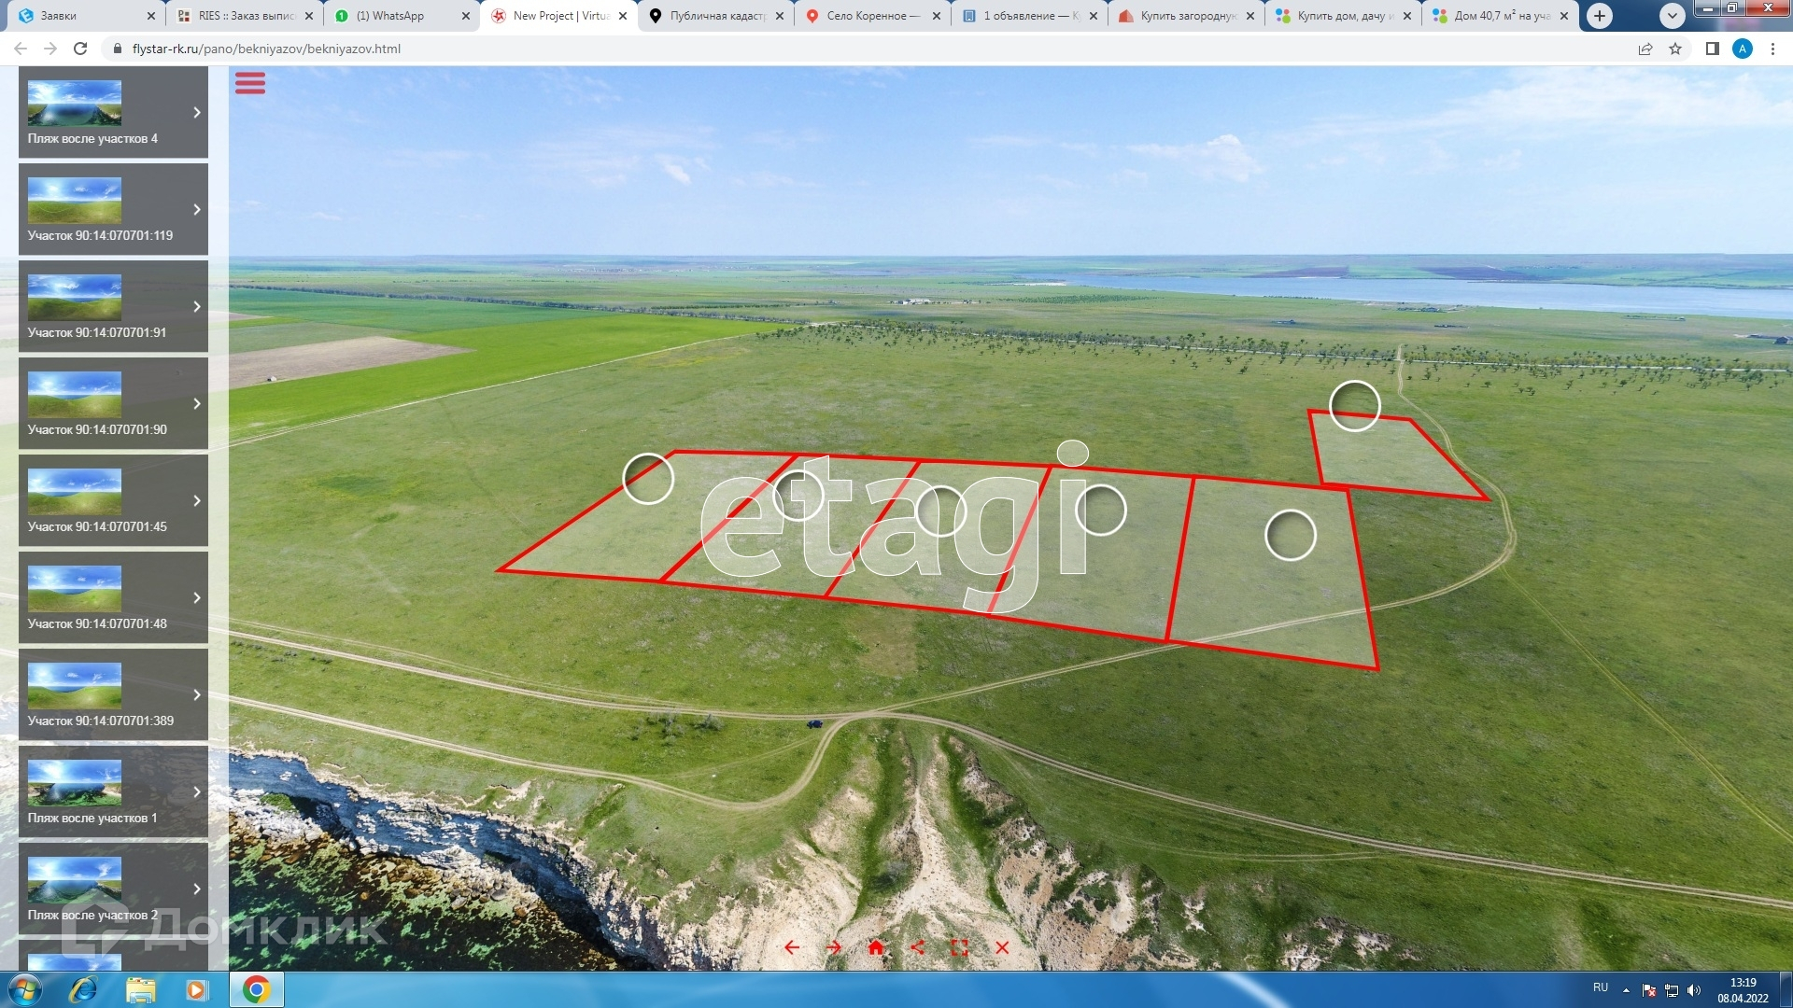Click hotspot circle on leftmost plot
Viewport: 1793px width, 1008px height.
(x=648, y=479)
